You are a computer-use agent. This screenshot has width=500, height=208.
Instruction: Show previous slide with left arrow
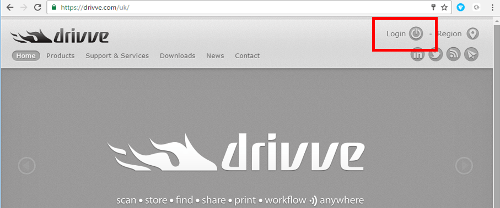pos(27,165)
